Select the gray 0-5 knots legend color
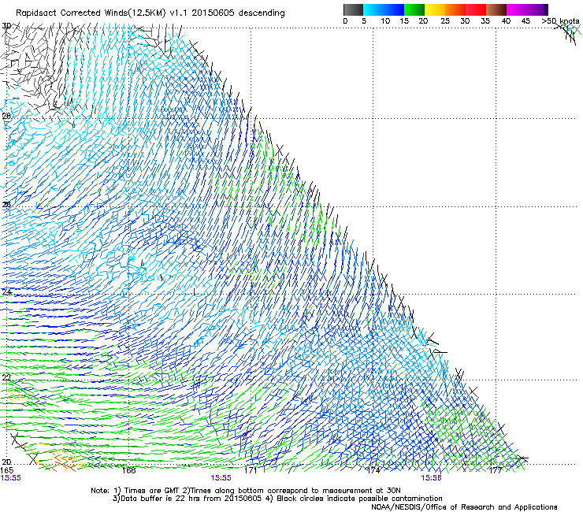This screenshot has height=512, width=583. [x=353, y=9]
